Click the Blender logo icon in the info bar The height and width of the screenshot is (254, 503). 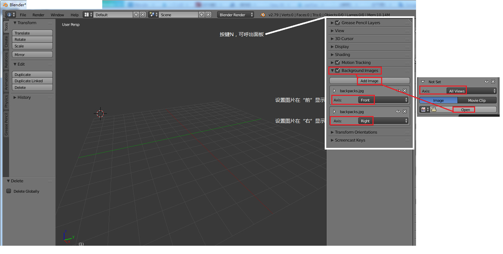coord(262,15)
